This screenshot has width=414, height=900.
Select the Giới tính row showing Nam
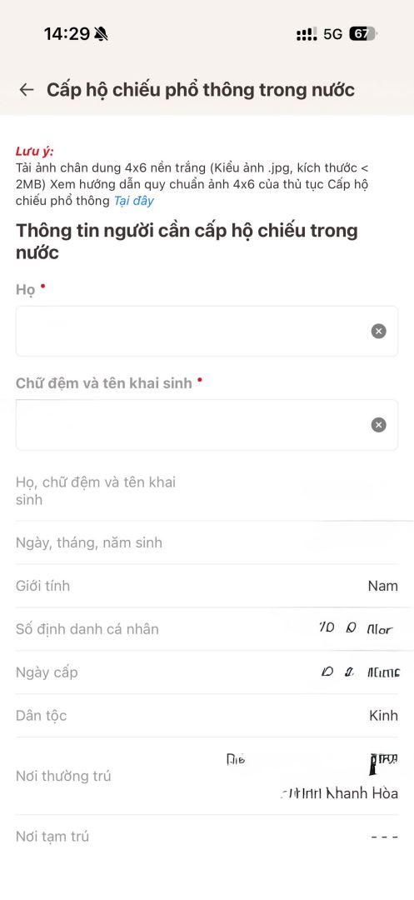click(x=207, y=586)
